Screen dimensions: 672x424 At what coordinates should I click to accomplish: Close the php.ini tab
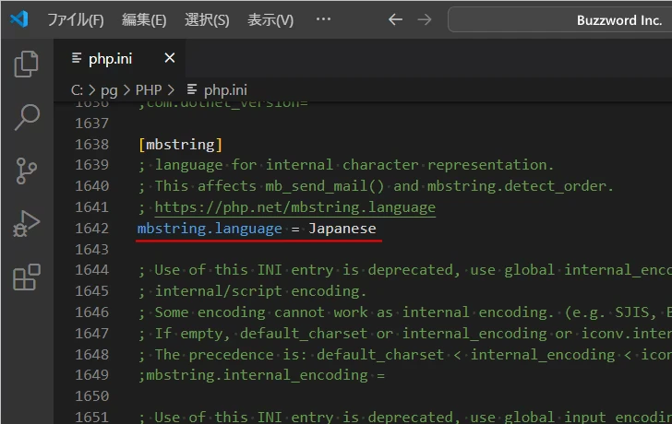pos(170,58)
